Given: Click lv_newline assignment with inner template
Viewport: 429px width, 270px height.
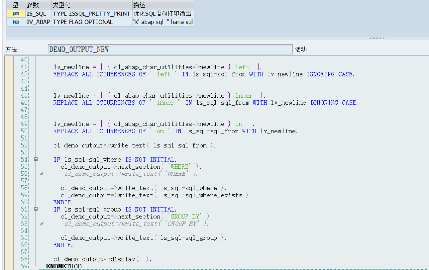Looking at the screenshot, I should point(159,95).
